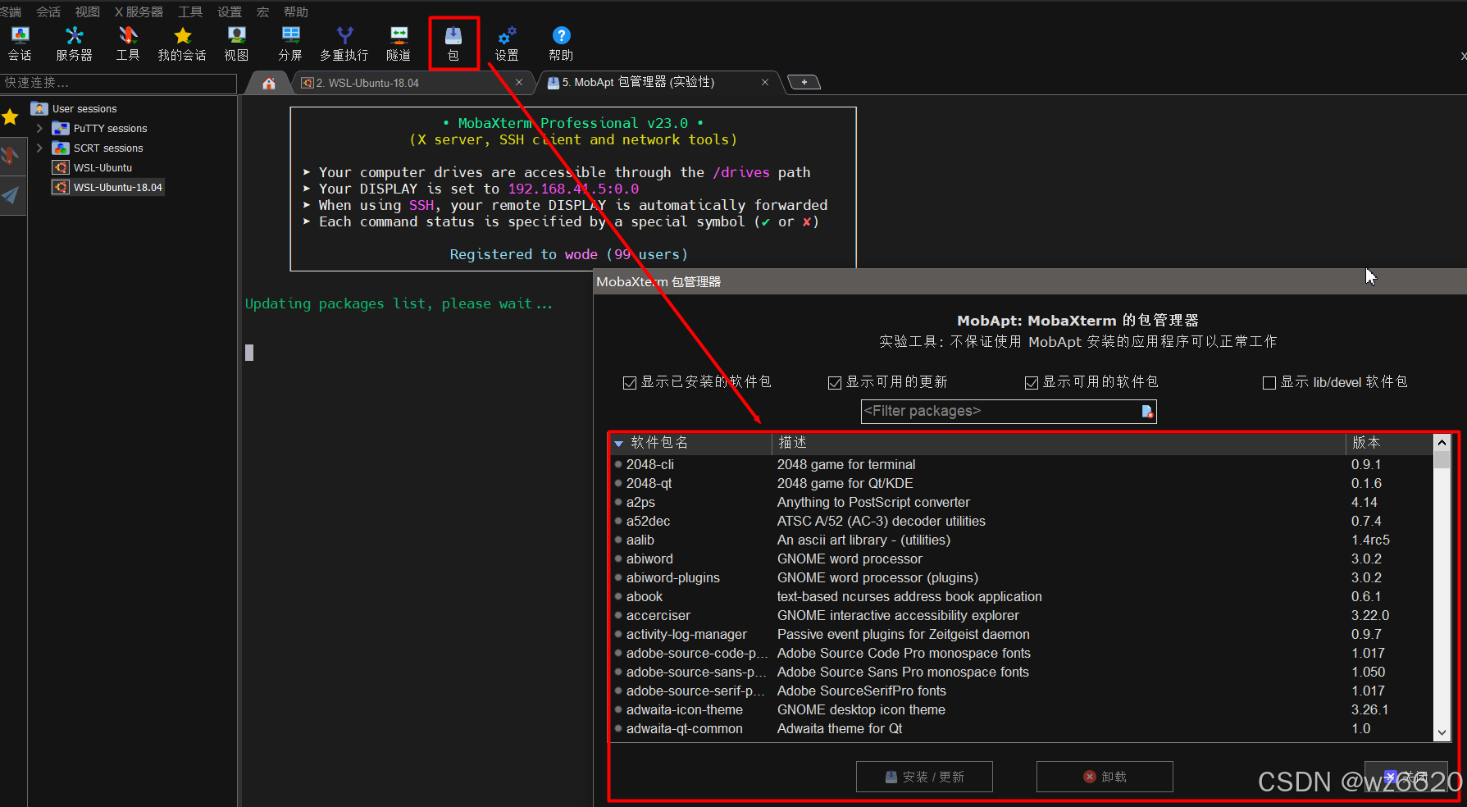
Task: Click the favorites star in left sidebar
Action: point(11,117)
